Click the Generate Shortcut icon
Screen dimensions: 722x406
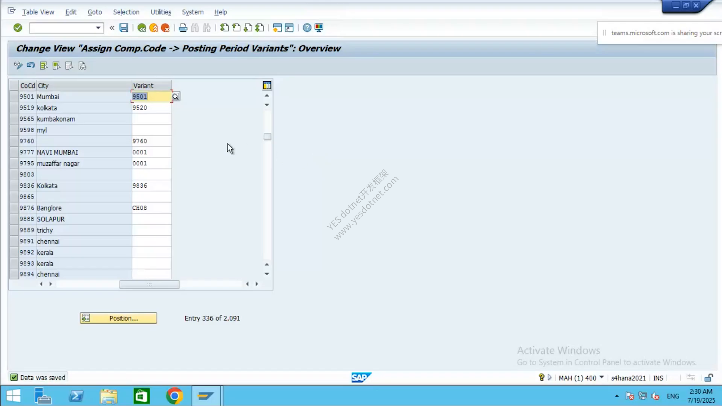289,28
